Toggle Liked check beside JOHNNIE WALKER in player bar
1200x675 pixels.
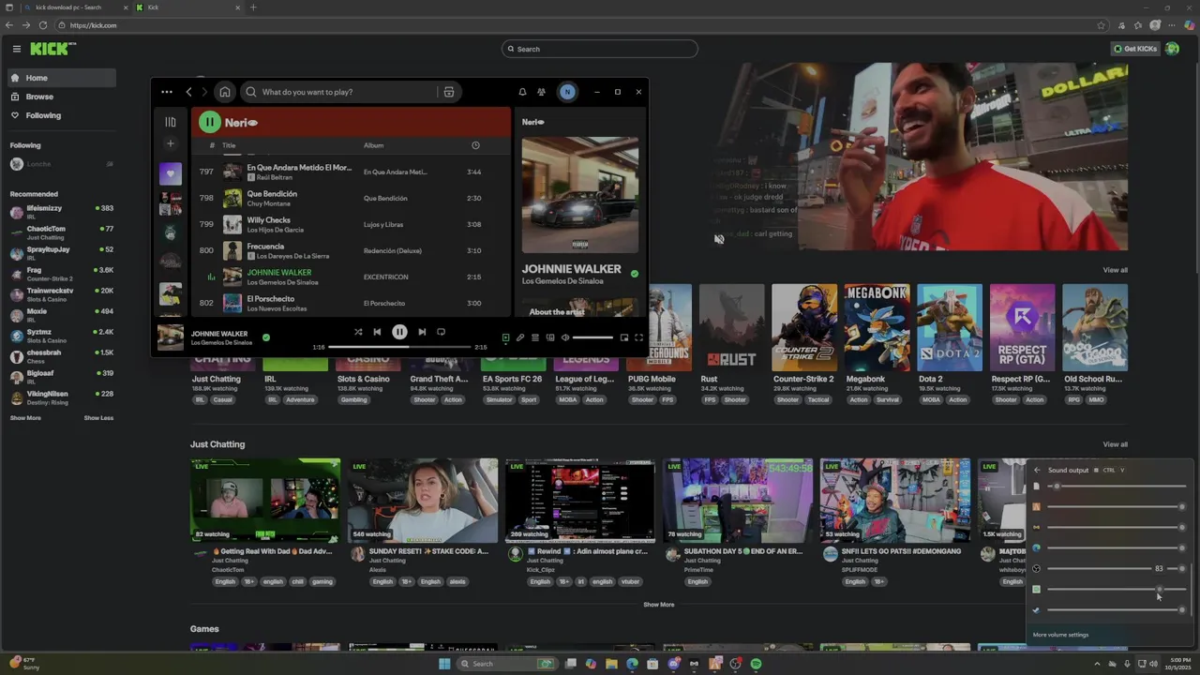coord(266,337)
